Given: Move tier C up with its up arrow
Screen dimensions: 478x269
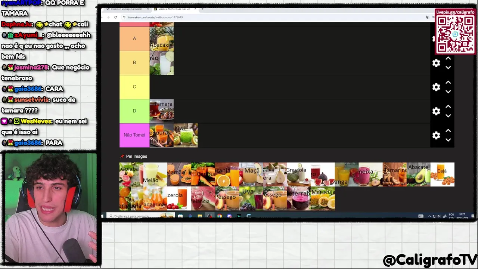Looking at the screenshot, I should pyautogui.click(x=448, y=83).
